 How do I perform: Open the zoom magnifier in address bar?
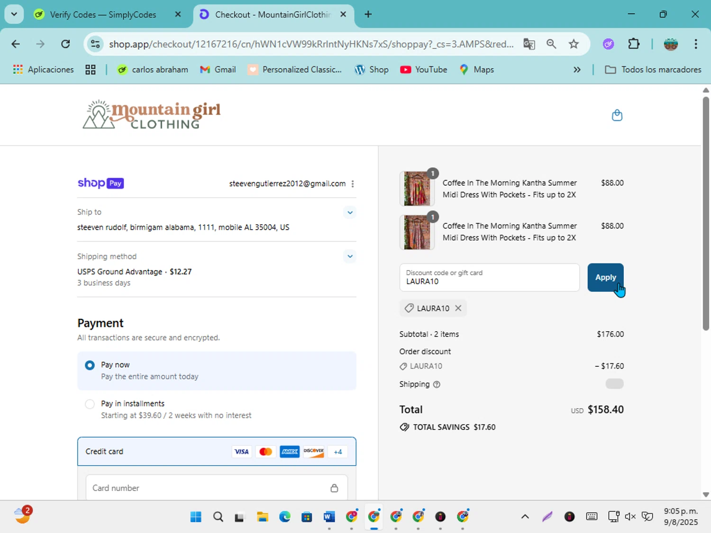click(551, 44)
